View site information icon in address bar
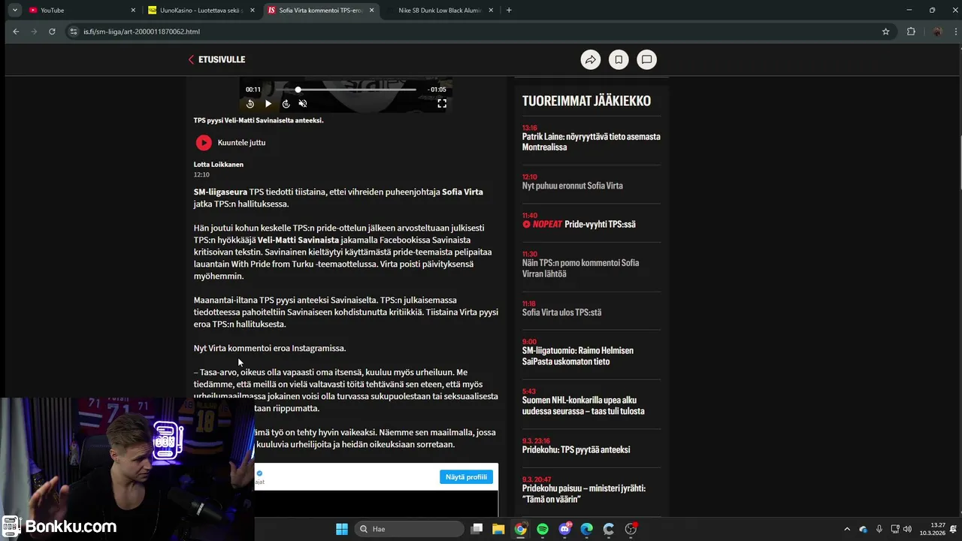Screen dimensions: 962x541 tap(74, 32)
